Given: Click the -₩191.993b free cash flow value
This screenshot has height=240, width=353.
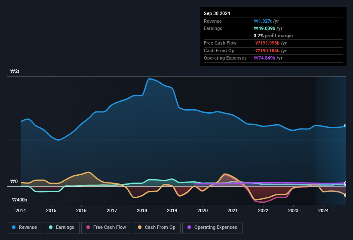Looking at the screenshot, I should pos(267,43).
